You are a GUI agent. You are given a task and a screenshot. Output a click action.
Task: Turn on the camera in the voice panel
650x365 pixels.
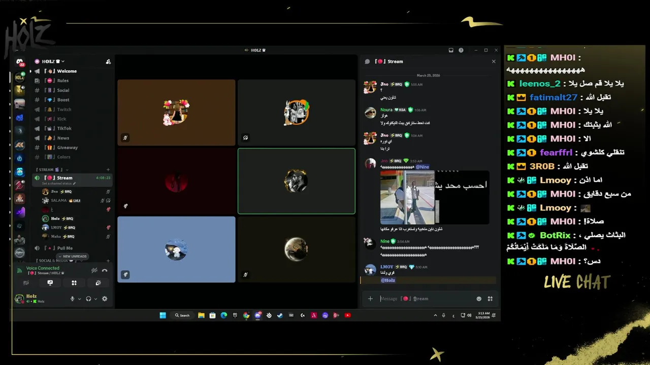point(26,283)
